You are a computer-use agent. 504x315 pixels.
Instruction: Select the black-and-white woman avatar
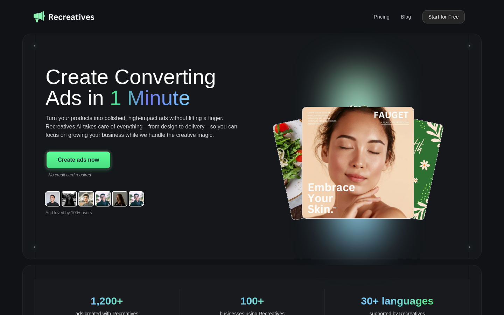click(x=69, y=199)
